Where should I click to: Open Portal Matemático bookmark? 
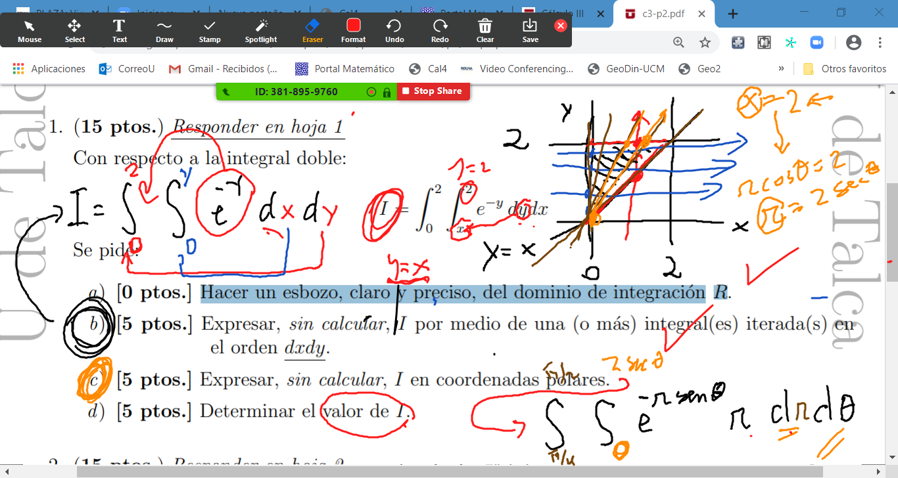pos(345,69)
